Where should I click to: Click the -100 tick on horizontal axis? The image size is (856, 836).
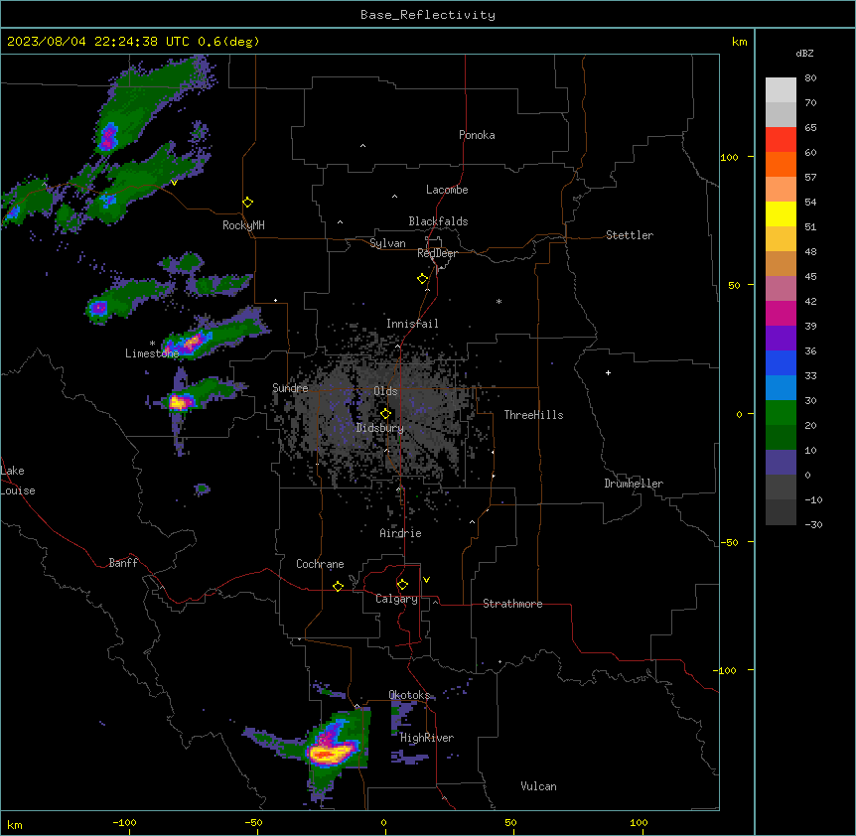point(124,822)
